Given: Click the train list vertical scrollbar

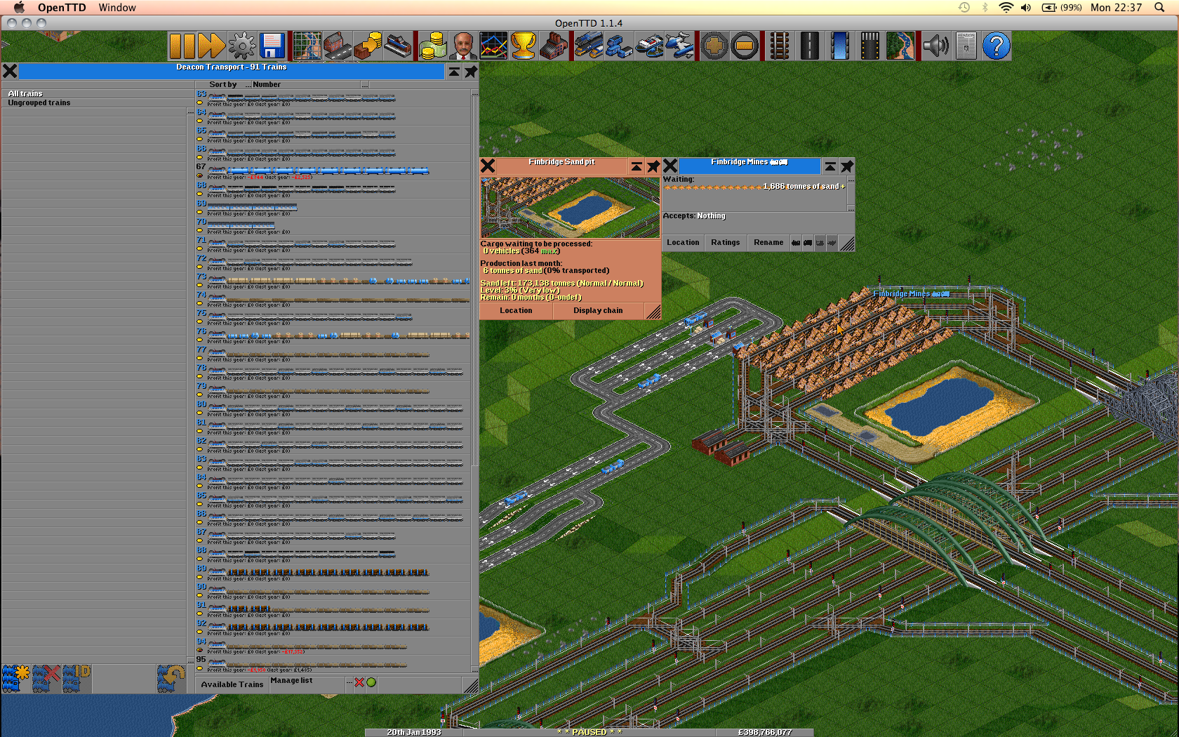Looking at the screenshot, I should coord(475,383).
